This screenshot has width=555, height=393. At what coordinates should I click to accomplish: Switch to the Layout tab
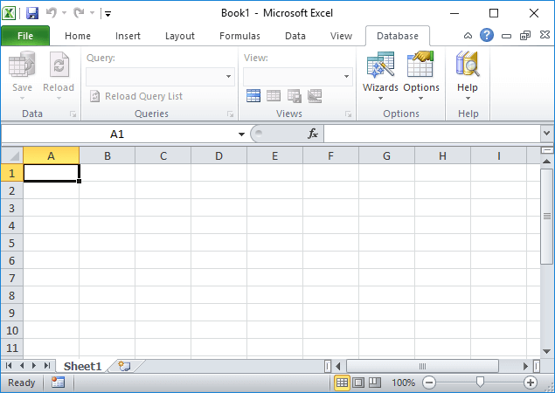(180, 36)
